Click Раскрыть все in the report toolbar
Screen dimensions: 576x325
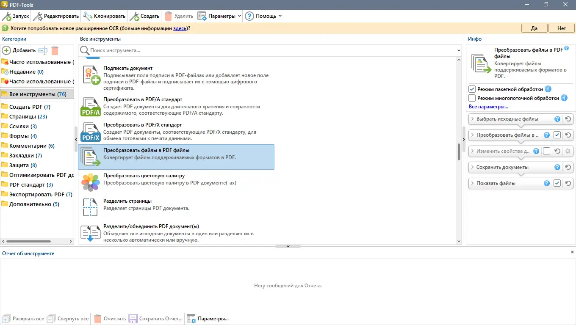click(x=23, y=319)
